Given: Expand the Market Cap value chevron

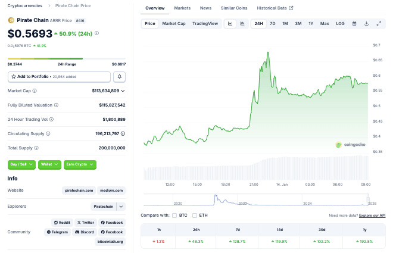Looking at the screenshot, I should pyautogui.click(x=123, y=90).
